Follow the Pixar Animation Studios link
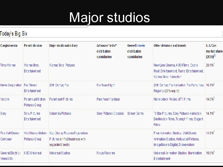Viewport: 223px width, 167px height. (167, 133)
